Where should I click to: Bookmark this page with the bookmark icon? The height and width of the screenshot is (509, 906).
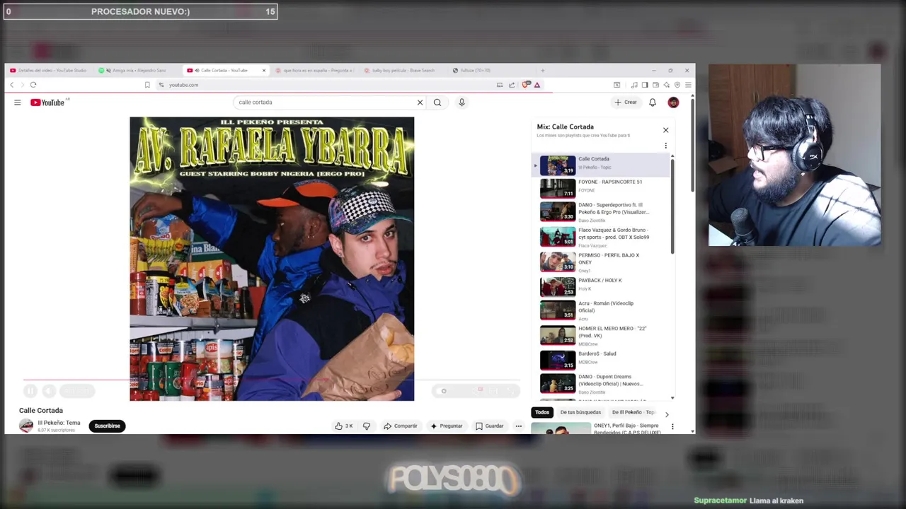147,85
